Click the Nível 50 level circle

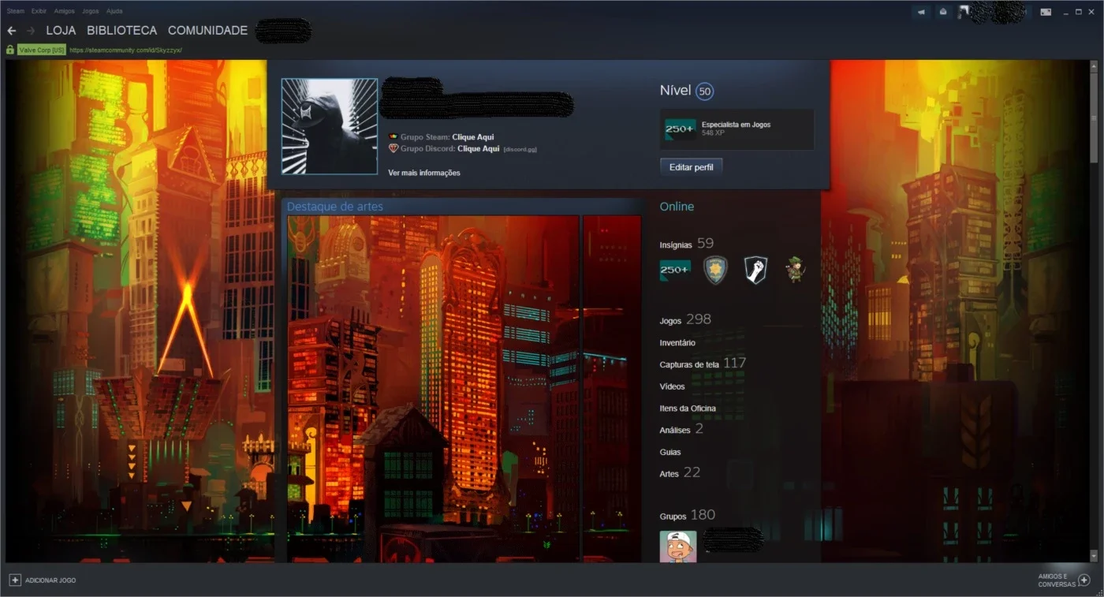pos(704,91)
